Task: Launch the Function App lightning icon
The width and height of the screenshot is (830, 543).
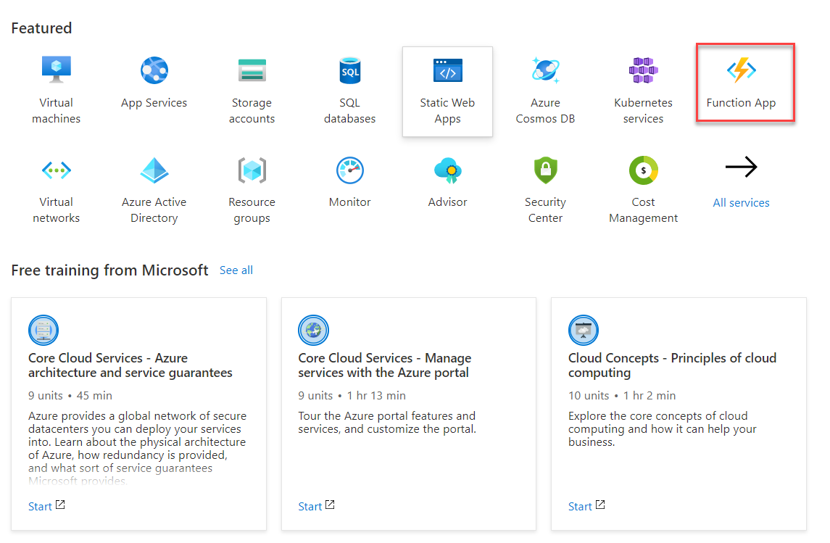Action: (741, 70)
